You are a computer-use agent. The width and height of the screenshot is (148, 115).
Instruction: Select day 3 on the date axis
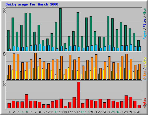click(18, 112)
